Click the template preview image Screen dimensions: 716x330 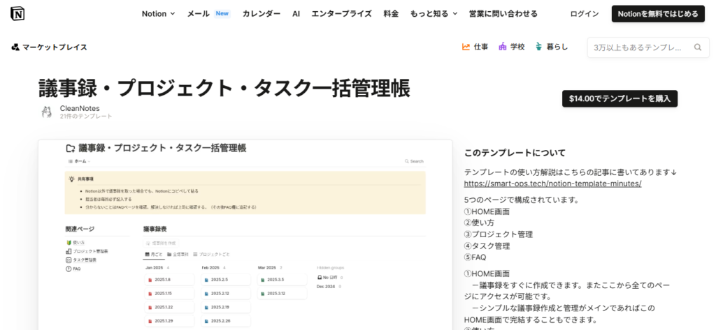point(245,234)
